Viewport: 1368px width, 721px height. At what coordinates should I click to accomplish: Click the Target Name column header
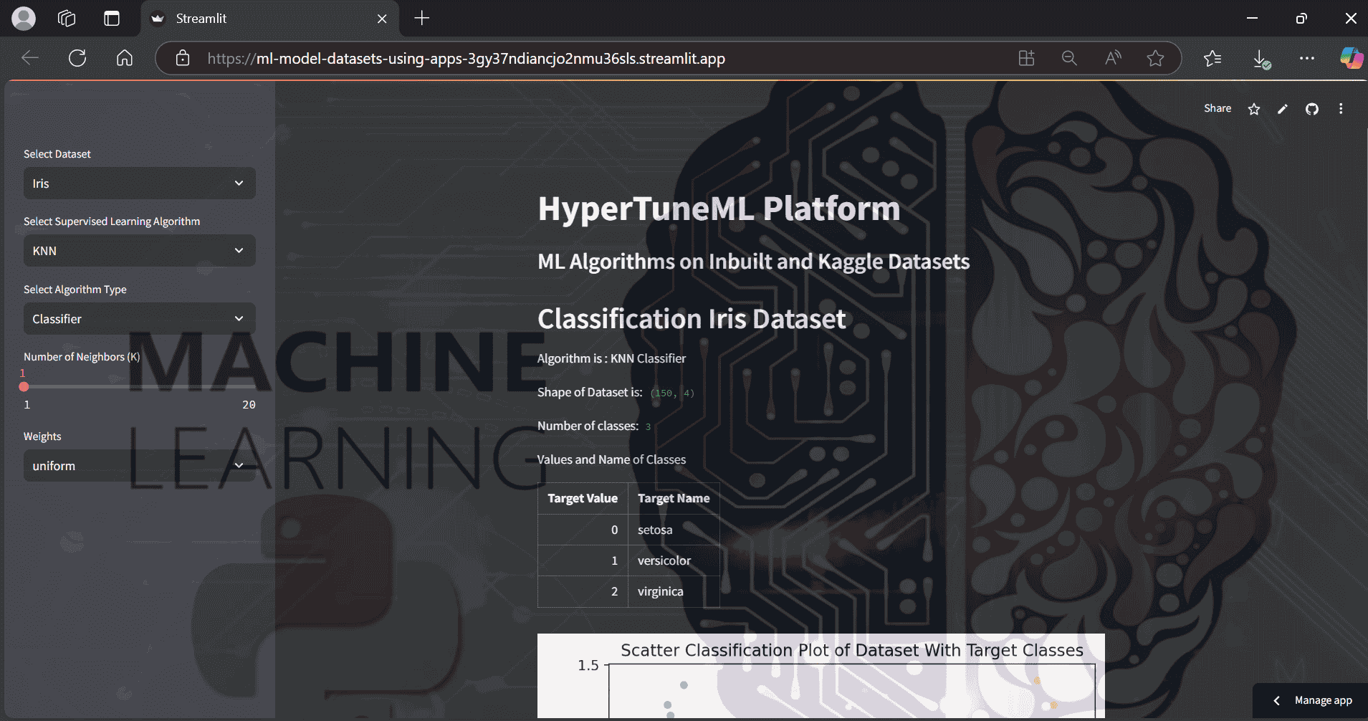point(674,498)
